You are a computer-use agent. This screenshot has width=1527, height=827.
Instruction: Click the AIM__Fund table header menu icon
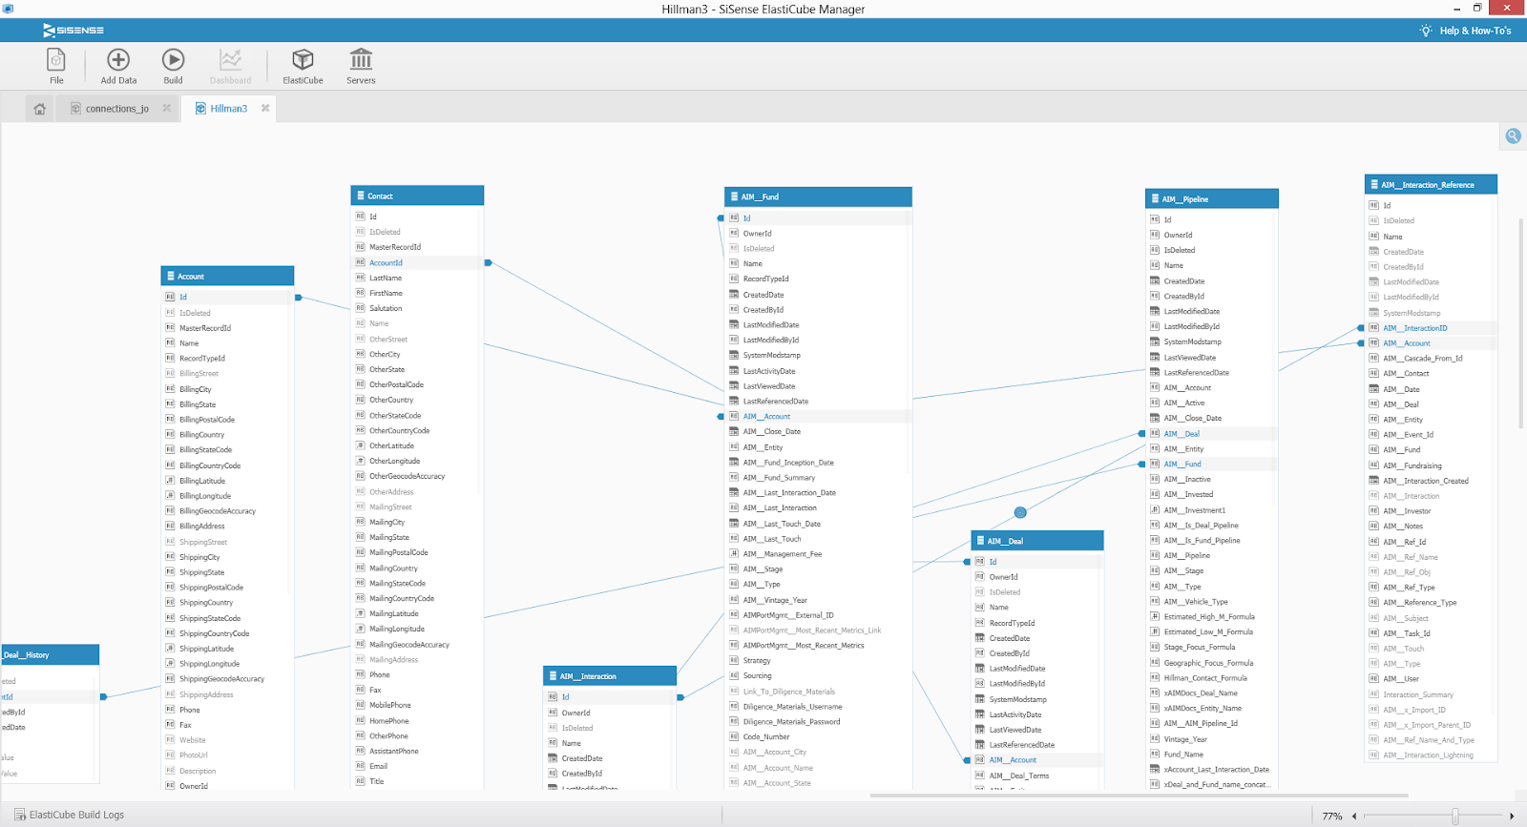(734, 196)
